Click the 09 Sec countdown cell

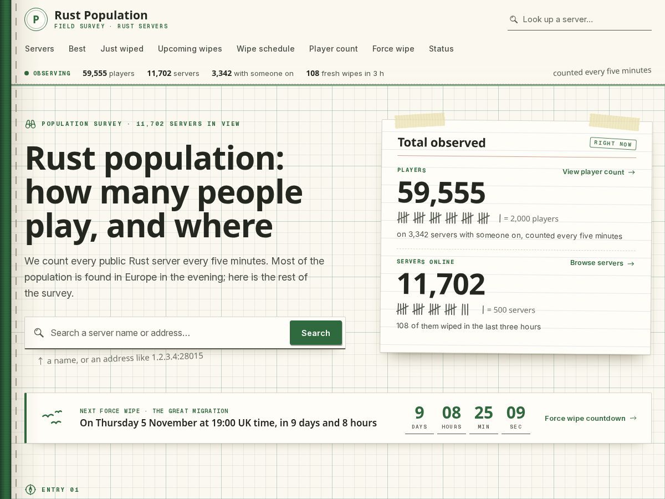point(516,418)
